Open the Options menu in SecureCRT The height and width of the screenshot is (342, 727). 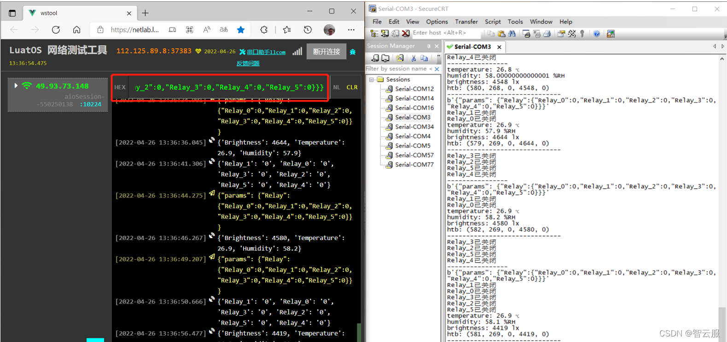437,22
